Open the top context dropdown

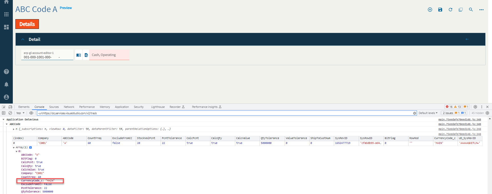pyautogui.click(x=20, y=113)
